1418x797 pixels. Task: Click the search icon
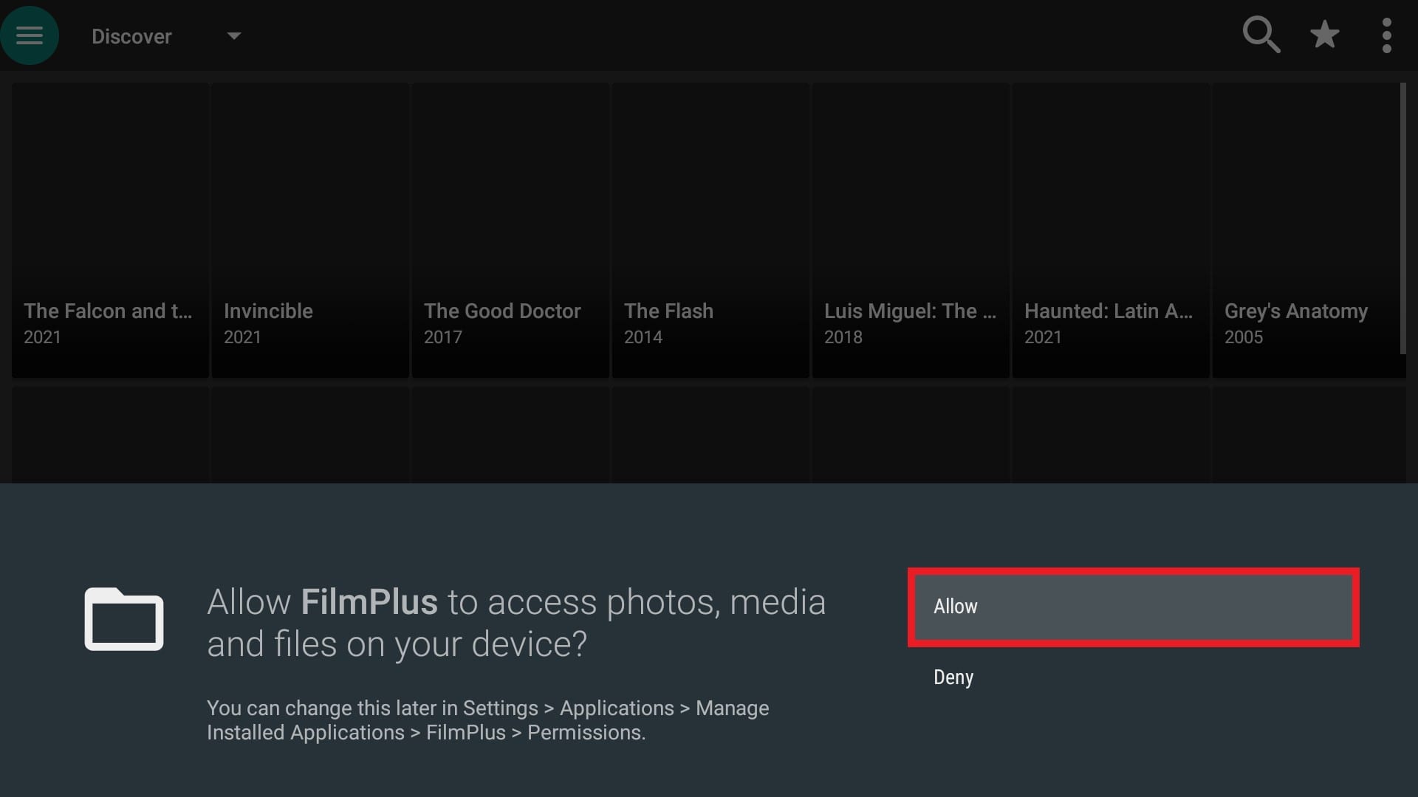(1261, 35)
